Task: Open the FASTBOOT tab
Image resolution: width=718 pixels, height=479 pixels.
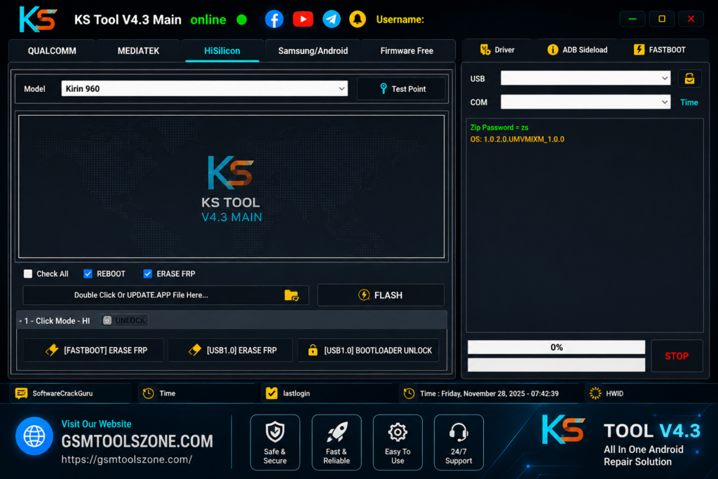Action: (660, 50)
